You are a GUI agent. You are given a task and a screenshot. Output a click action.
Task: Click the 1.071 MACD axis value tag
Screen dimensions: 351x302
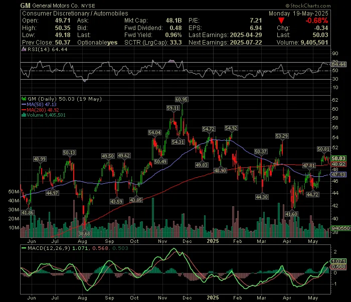[x=338, y=261]
